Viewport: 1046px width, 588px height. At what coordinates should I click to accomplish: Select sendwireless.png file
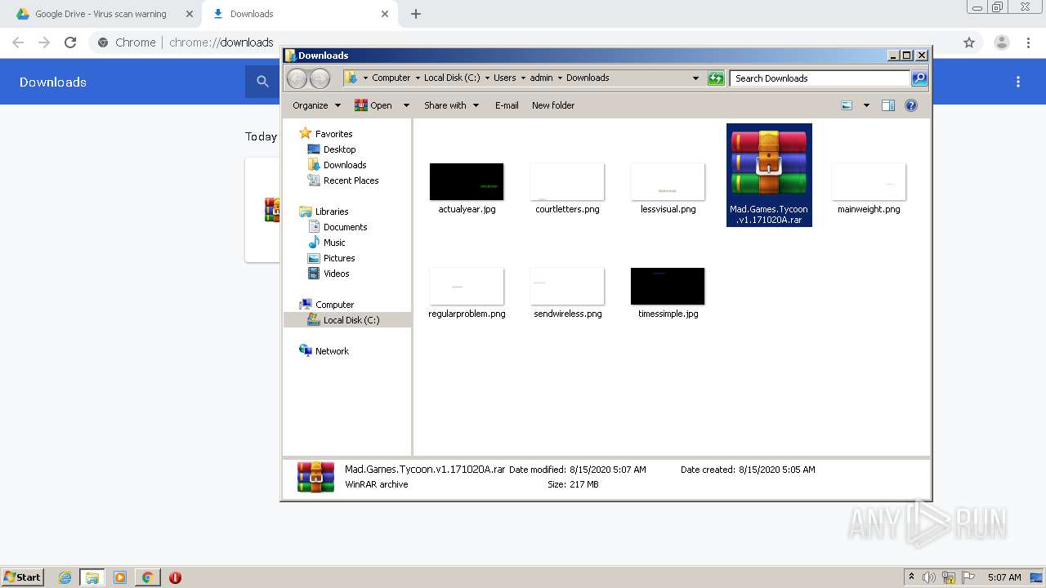[567, 293]
